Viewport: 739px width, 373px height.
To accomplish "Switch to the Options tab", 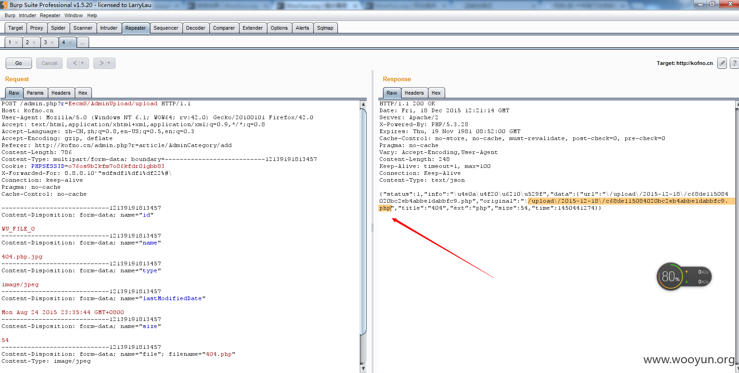I will click(279, 28).
